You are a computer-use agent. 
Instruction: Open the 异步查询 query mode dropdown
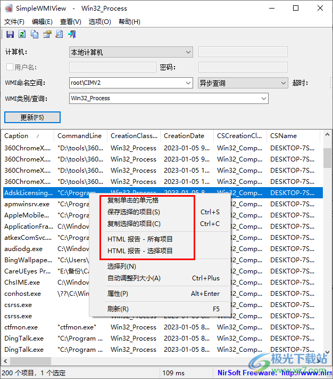pyautogui.click(x=243, y=83)
